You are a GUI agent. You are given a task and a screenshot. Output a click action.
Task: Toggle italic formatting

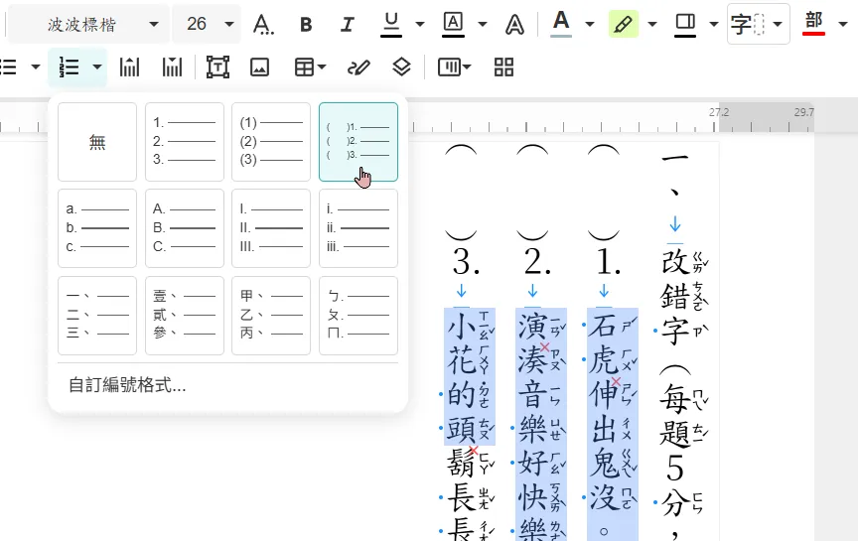pos(347,24)
